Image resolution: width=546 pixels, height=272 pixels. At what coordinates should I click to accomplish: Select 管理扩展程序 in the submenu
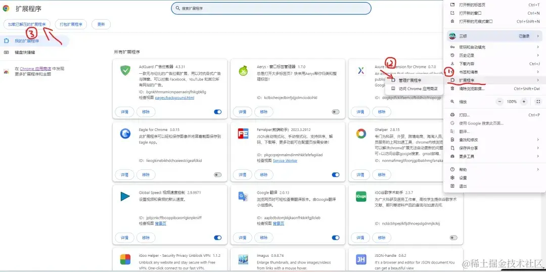[409, 80]
